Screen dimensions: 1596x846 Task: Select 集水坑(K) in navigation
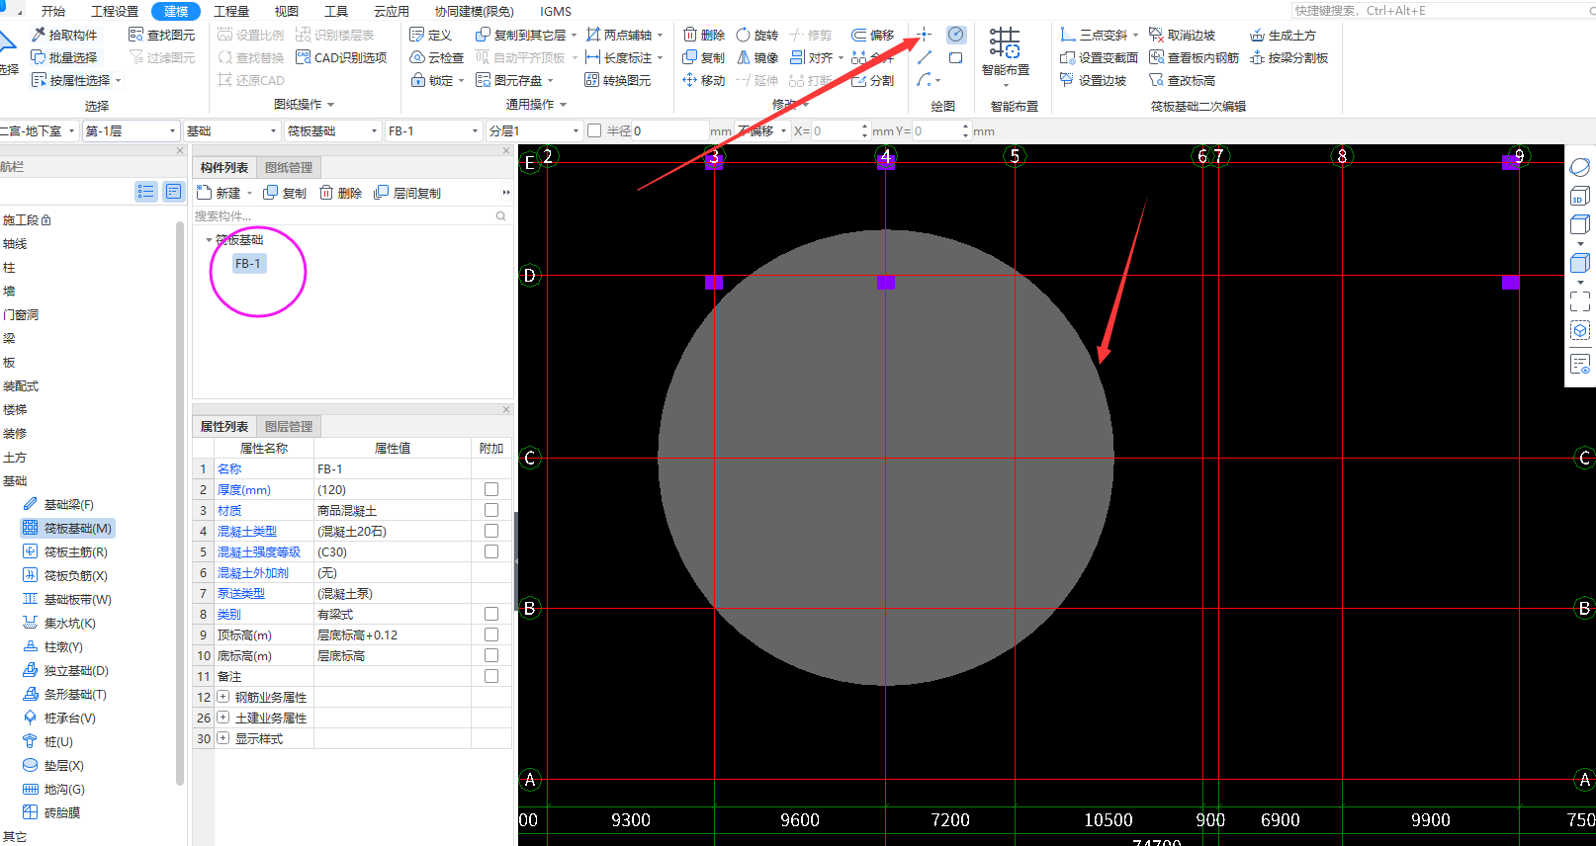(x=59, y=624)
